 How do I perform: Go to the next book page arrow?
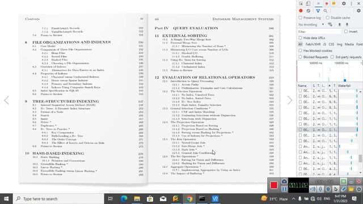[290, 100]
